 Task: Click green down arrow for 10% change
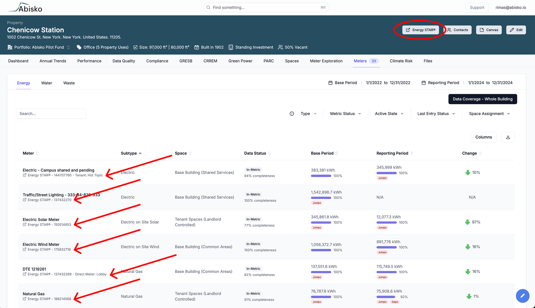click(x=468, y=172)
